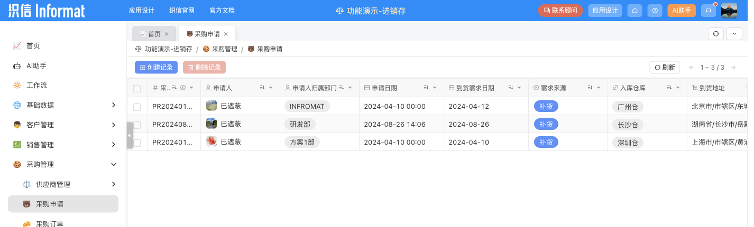Viewport: 754px width, 227px height.
Task: Click 功能演示-进销存 in the breadcrumb
Action: click(x=163, y=49)
